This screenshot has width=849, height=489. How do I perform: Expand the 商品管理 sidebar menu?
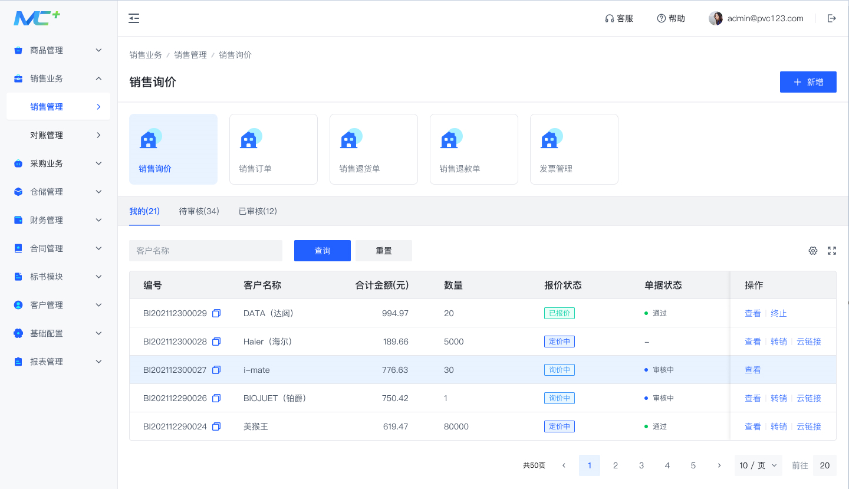(58, 50)
